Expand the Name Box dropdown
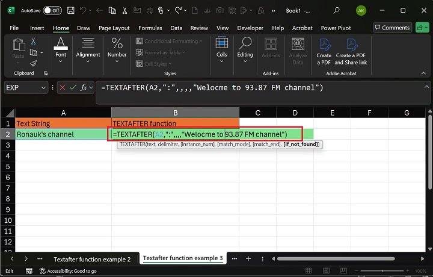The width and height of the screenshot is (433, 277). click(x=43, y=87)
